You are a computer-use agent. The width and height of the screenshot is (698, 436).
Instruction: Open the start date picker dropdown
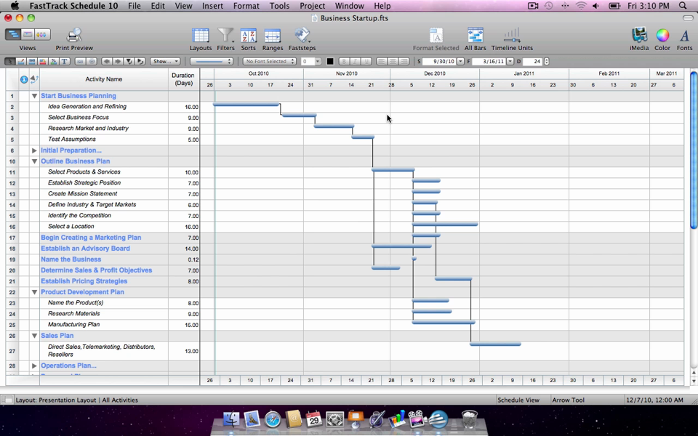coord(460,61)
